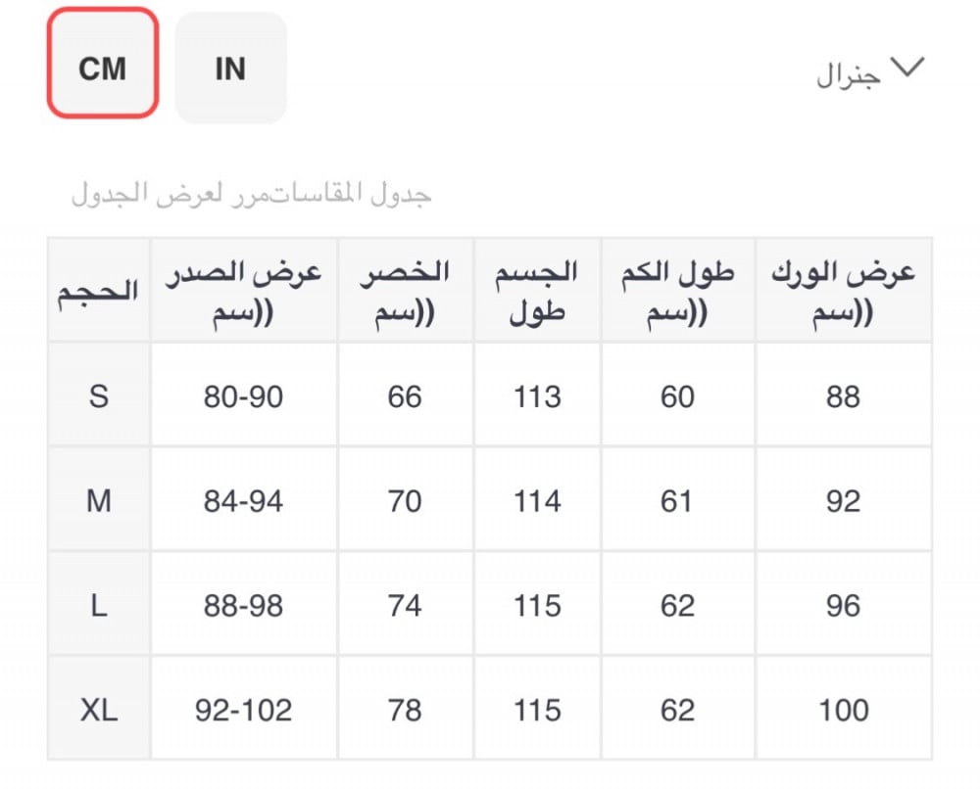Click the hip width 100 cell

point(843,710)
